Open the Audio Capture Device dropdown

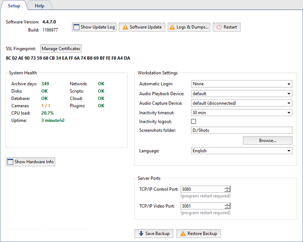click(x=241, y=103)
